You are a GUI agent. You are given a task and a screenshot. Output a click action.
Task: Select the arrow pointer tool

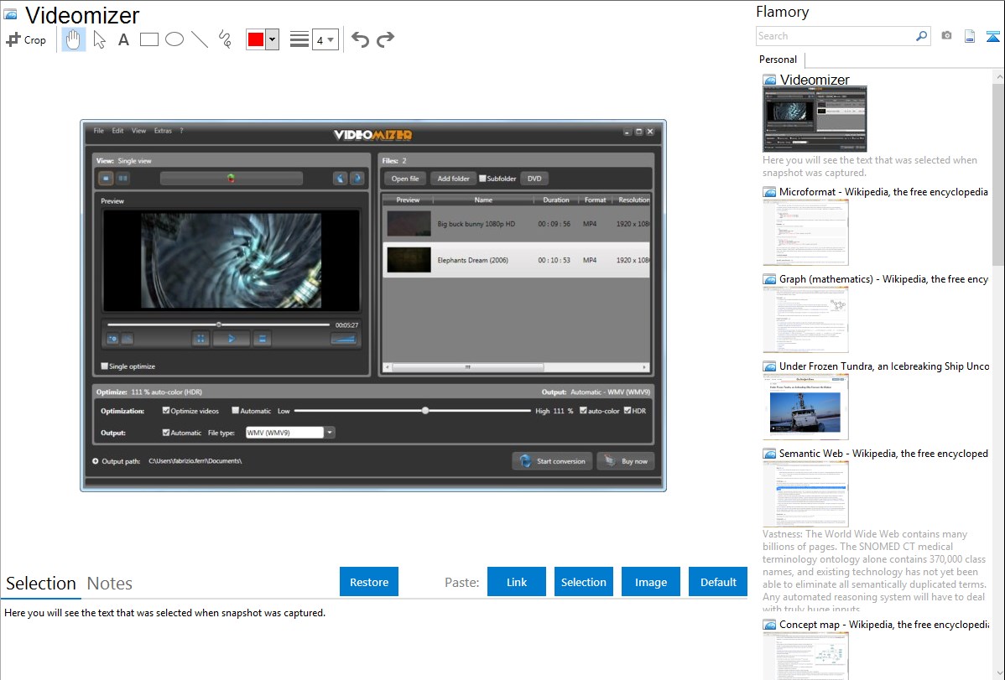click(x=99, y=39)
